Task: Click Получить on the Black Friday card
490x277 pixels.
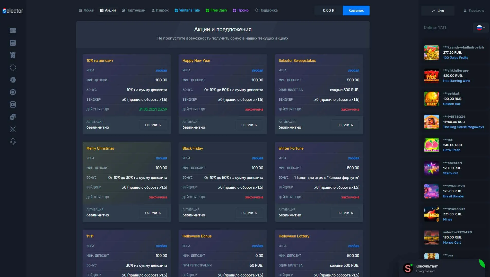Action: [x=249, y=213]
